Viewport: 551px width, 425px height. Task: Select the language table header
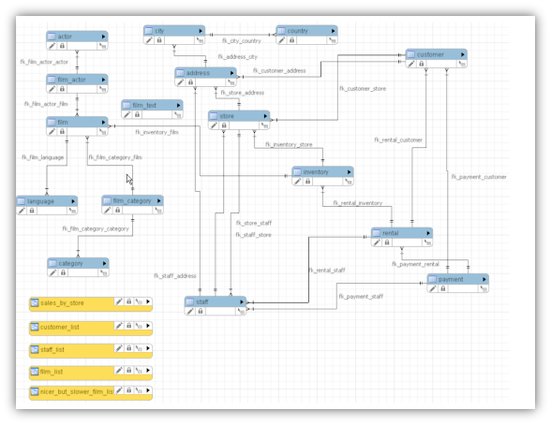tap(47, 201)
